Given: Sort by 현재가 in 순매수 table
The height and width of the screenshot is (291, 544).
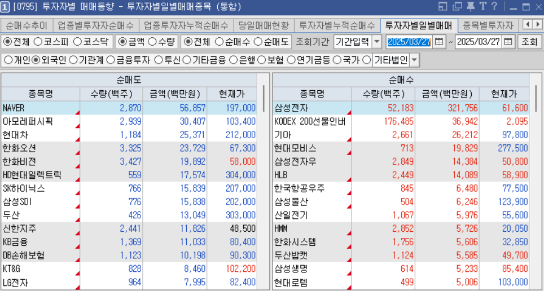Looking at the screenshot, I should (504, 94).
